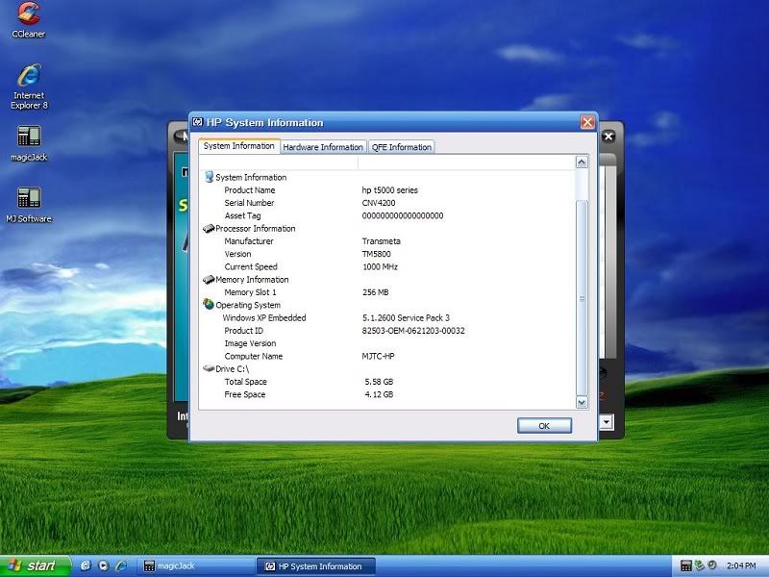
Task: Click the Operating System Windows icon
Action: click(209, 305)
